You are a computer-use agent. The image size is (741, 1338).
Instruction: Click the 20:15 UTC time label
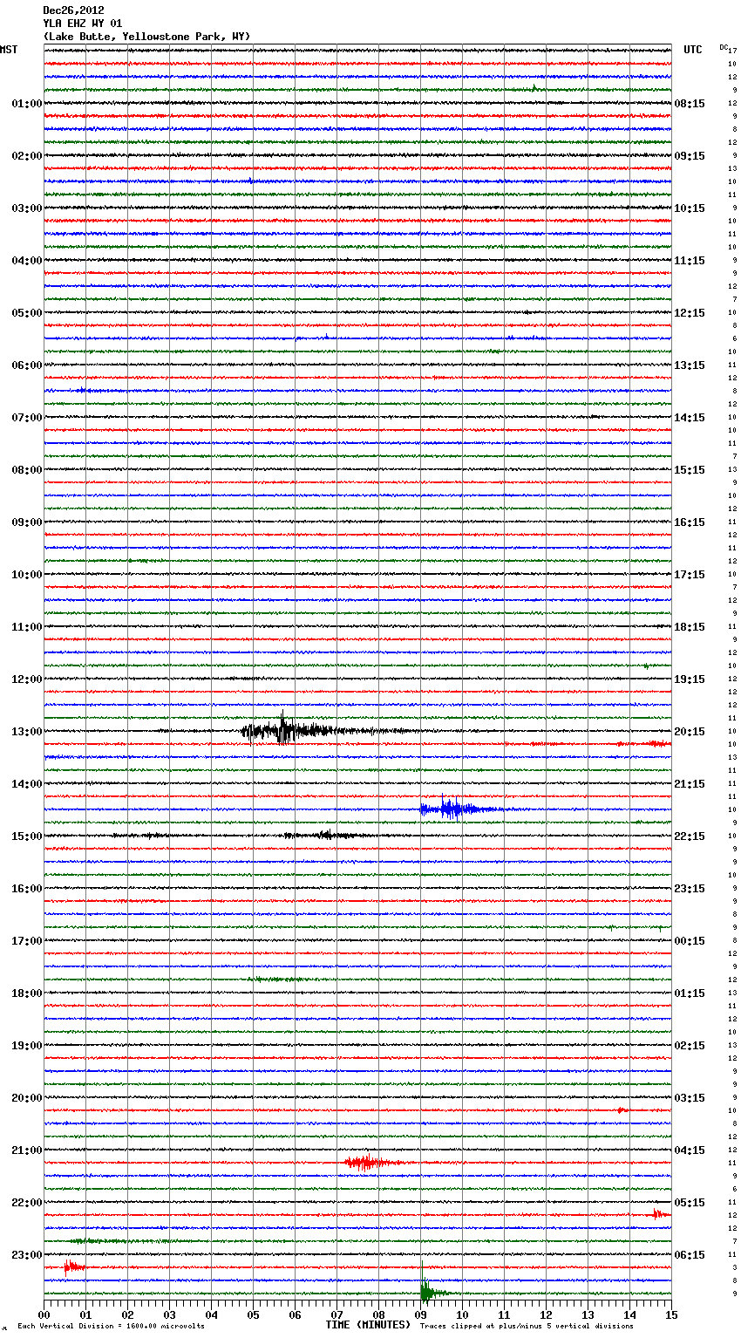pyautogui.click(x=690, y=732)
